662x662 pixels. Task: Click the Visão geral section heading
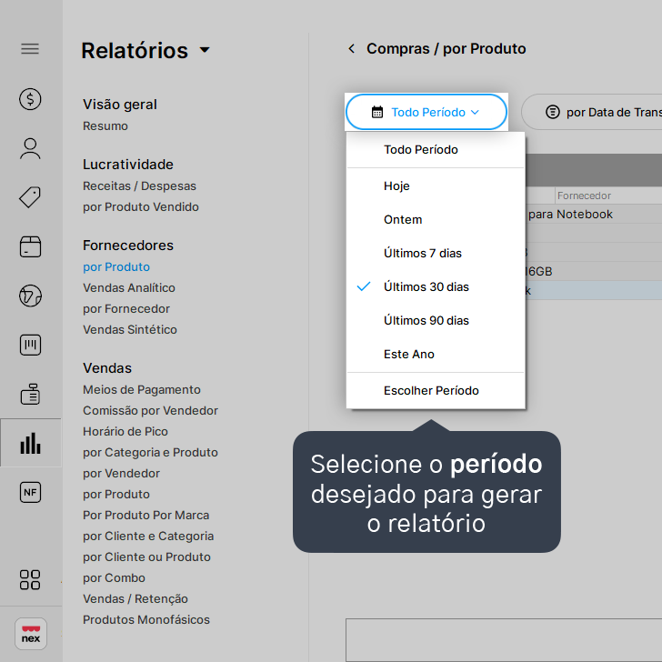[120, 105]
